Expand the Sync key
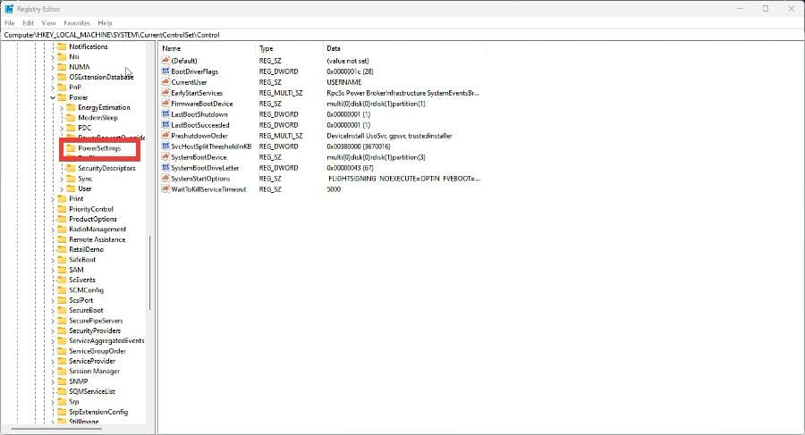This screenshot has width=805, height=435. [62, 179]
